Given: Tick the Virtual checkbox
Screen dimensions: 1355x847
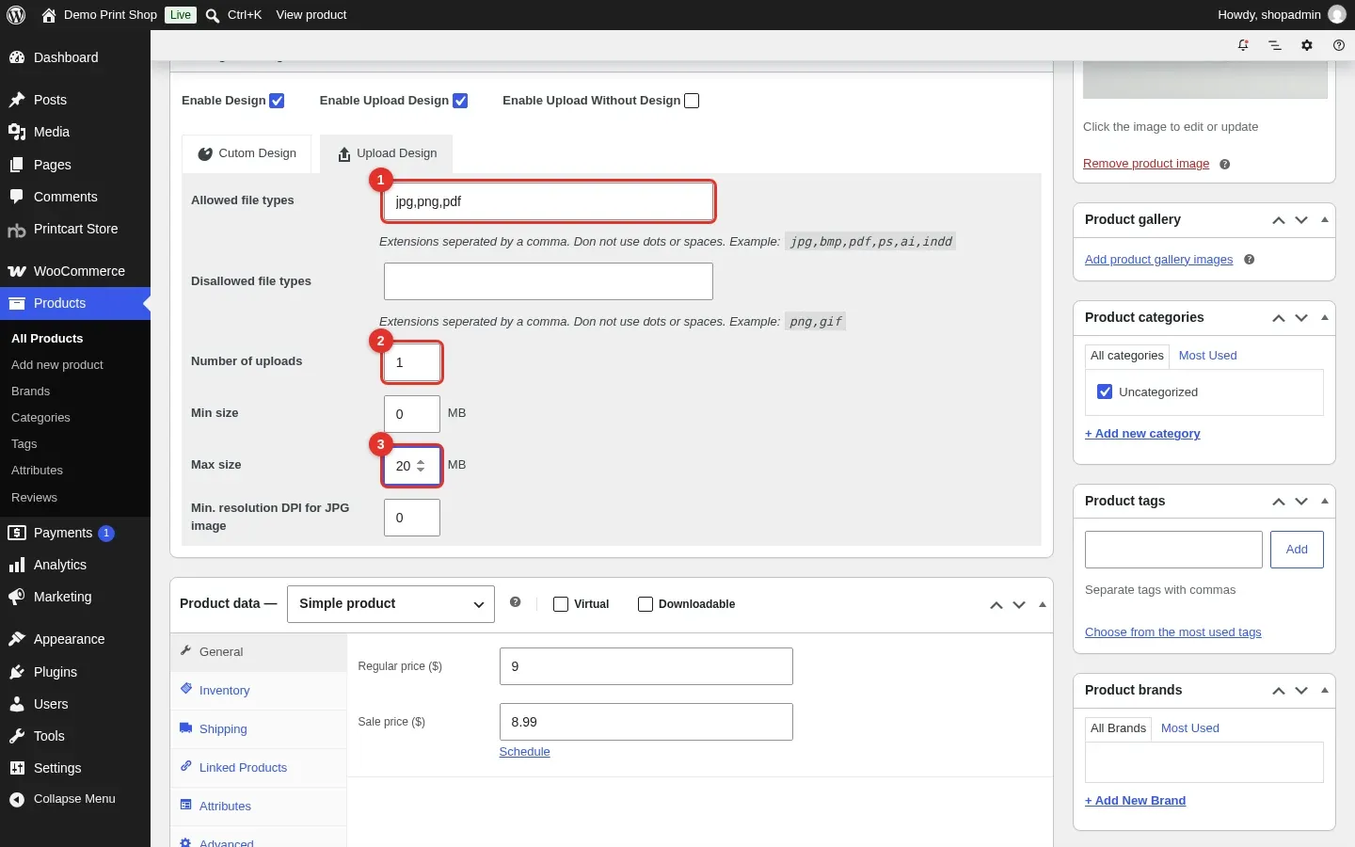Looking at the screenshot, I should coord(561,604).
